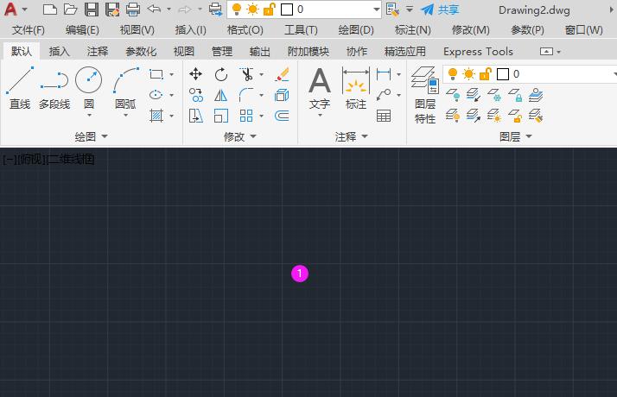
Task: Click the Layer Off icon in layers panel
Action: click(453, 95)
